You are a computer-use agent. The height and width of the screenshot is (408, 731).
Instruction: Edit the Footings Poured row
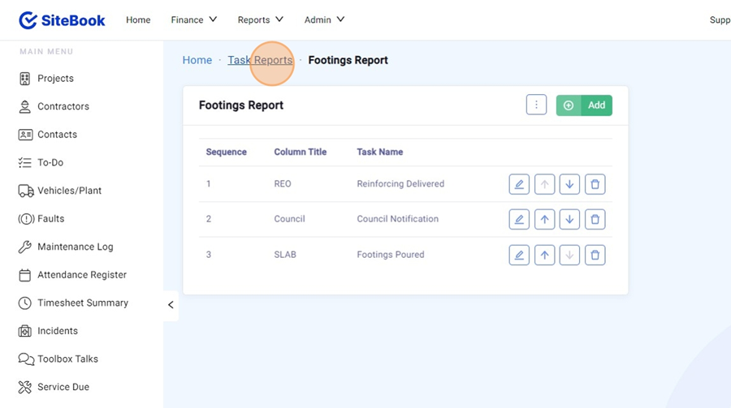point(519,255)
